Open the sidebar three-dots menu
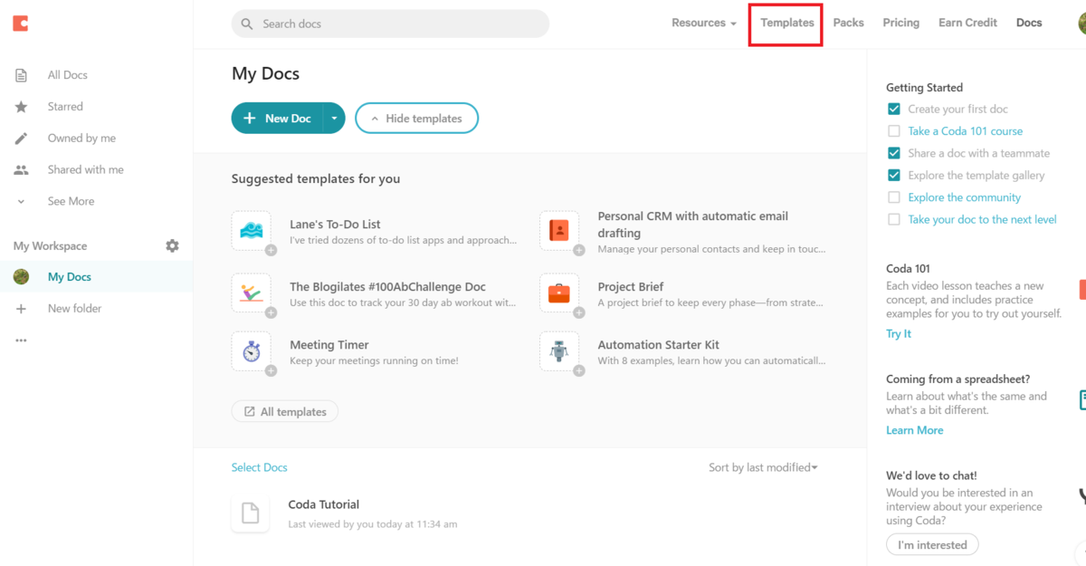This screenshot has height=566, width=1086. 21,341
